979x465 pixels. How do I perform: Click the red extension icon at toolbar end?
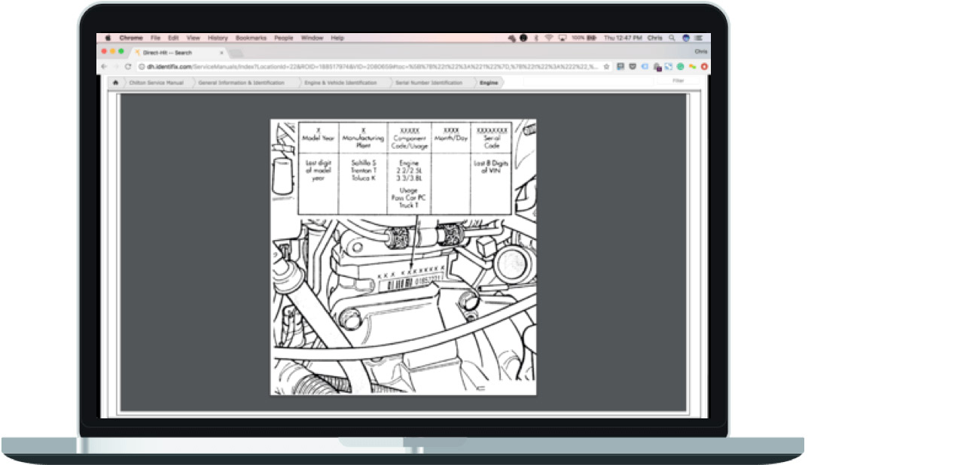704,67
